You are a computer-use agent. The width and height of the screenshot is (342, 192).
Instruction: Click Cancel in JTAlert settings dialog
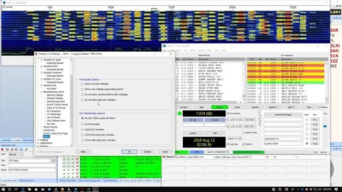pos(147,151)
